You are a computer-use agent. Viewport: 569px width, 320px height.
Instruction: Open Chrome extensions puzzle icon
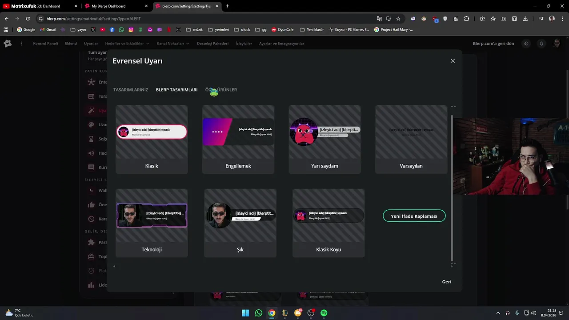click(x=466, y=19)
